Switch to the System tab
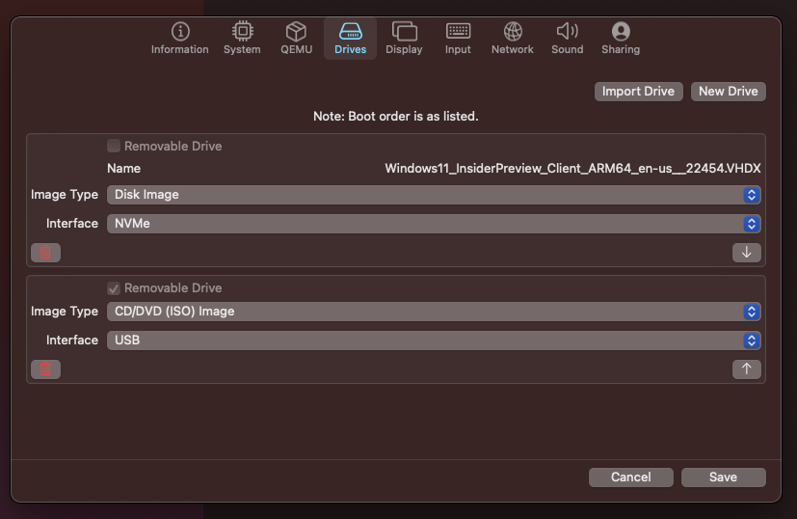This screenshot has height=519, width=797. click(x=242, y=39)
